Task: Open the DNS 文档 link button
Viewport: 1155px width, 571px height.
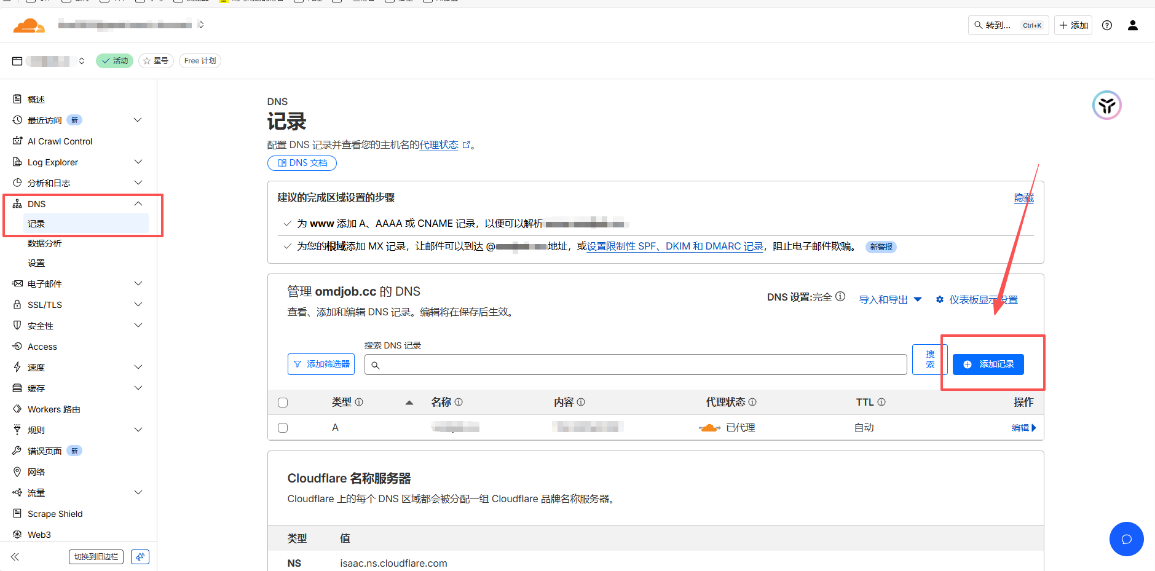Action: pyautogui.click(x=302, y=163)
